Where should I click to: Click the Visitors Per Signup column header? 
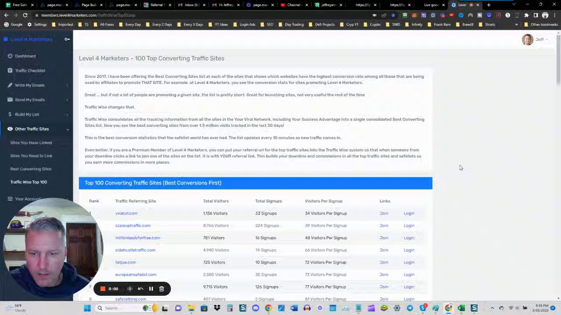[323, 201]
